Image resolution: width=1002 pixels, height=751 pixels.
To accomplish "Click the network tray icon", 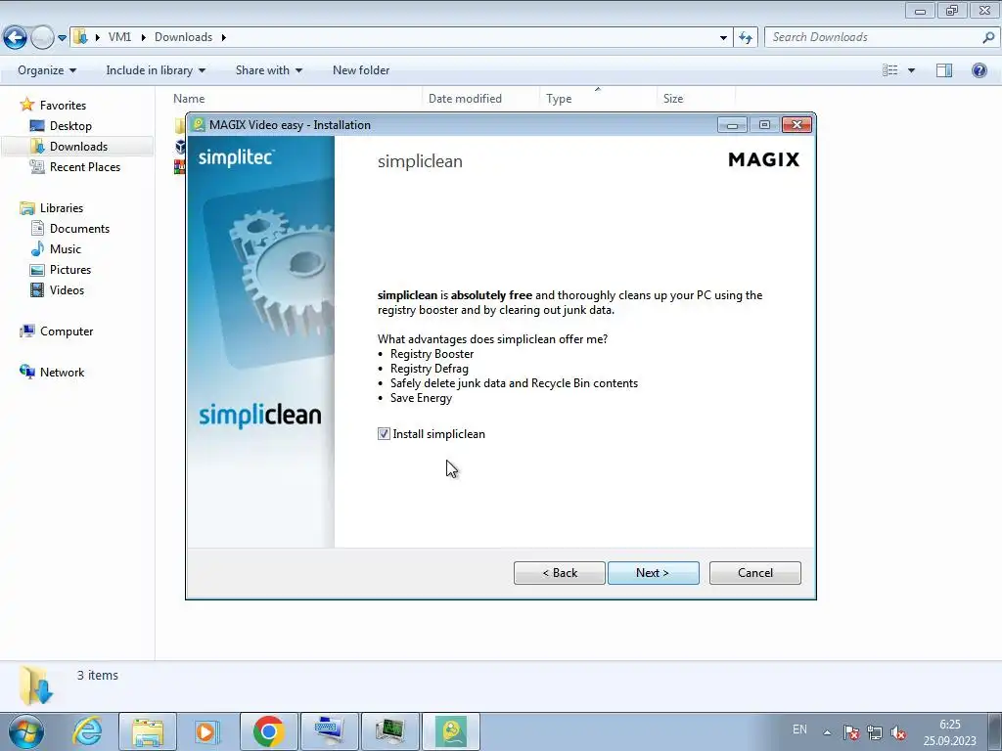I will [x=874, y=732].
